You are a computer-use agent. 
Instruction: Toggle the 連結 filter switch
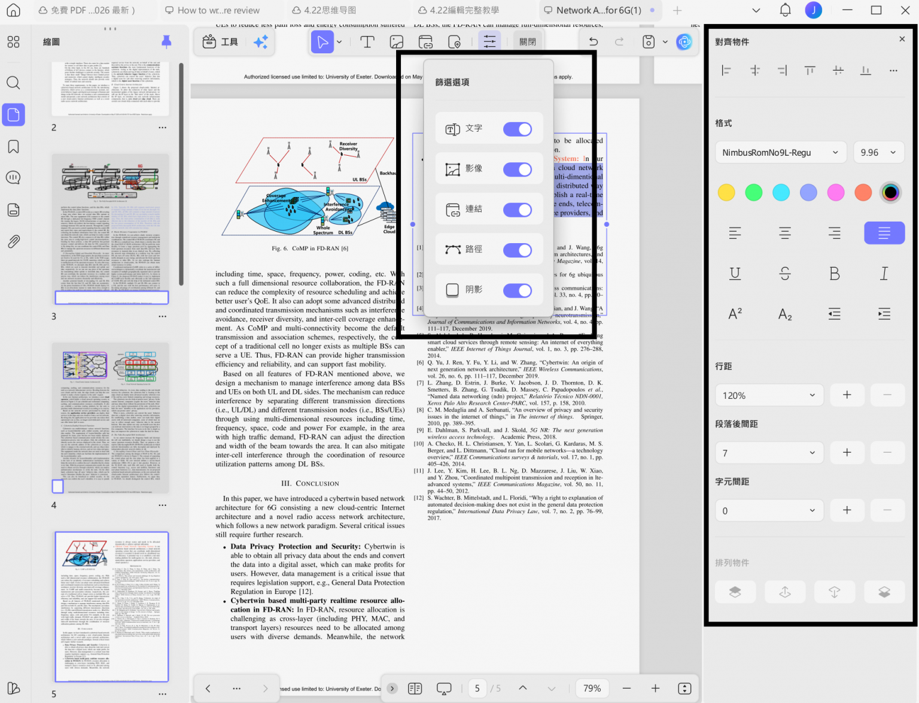[x=518, y=210]
